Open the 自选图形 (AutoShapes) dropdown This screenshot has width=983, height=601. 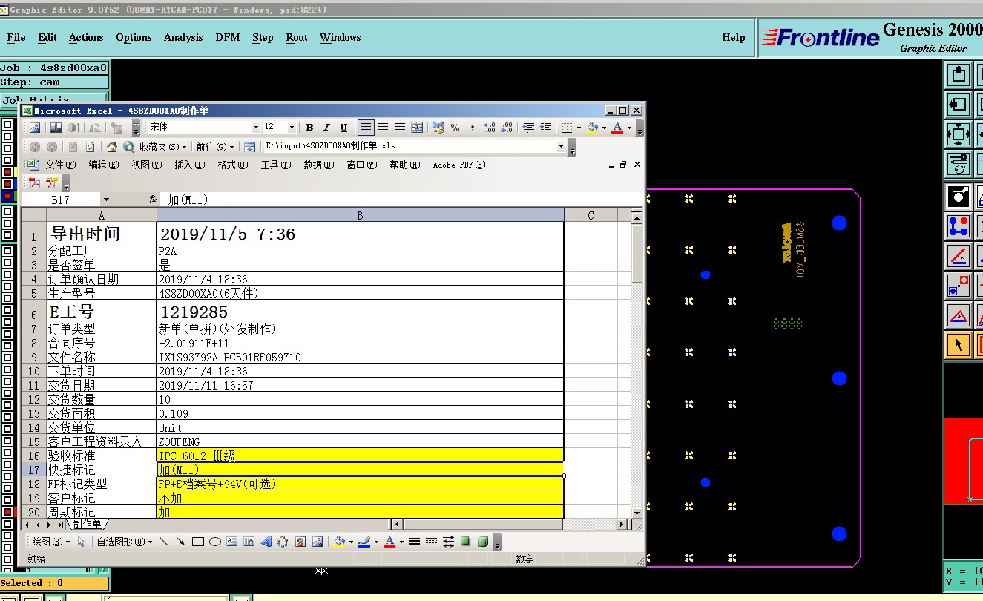(125, 542)
